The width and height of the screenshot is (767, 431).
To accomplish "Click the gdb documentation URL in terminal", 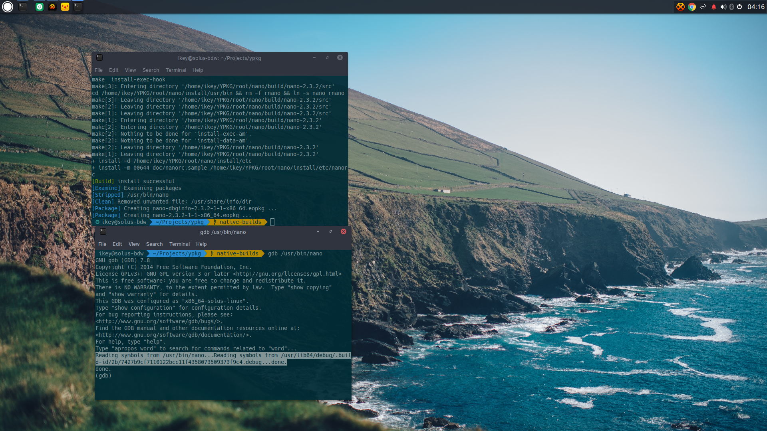I will tap(173, 335).
